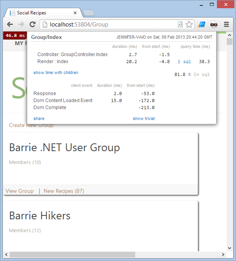236x261 pixels.
Task: Click the 'share' link in profiler popup
Action: click(x=39, y=118)
